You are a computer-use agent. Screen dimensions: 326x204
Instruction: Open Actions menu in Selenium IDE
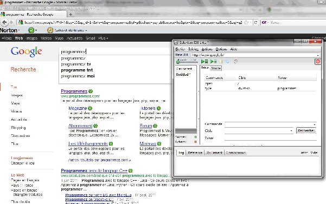(207, 49)
